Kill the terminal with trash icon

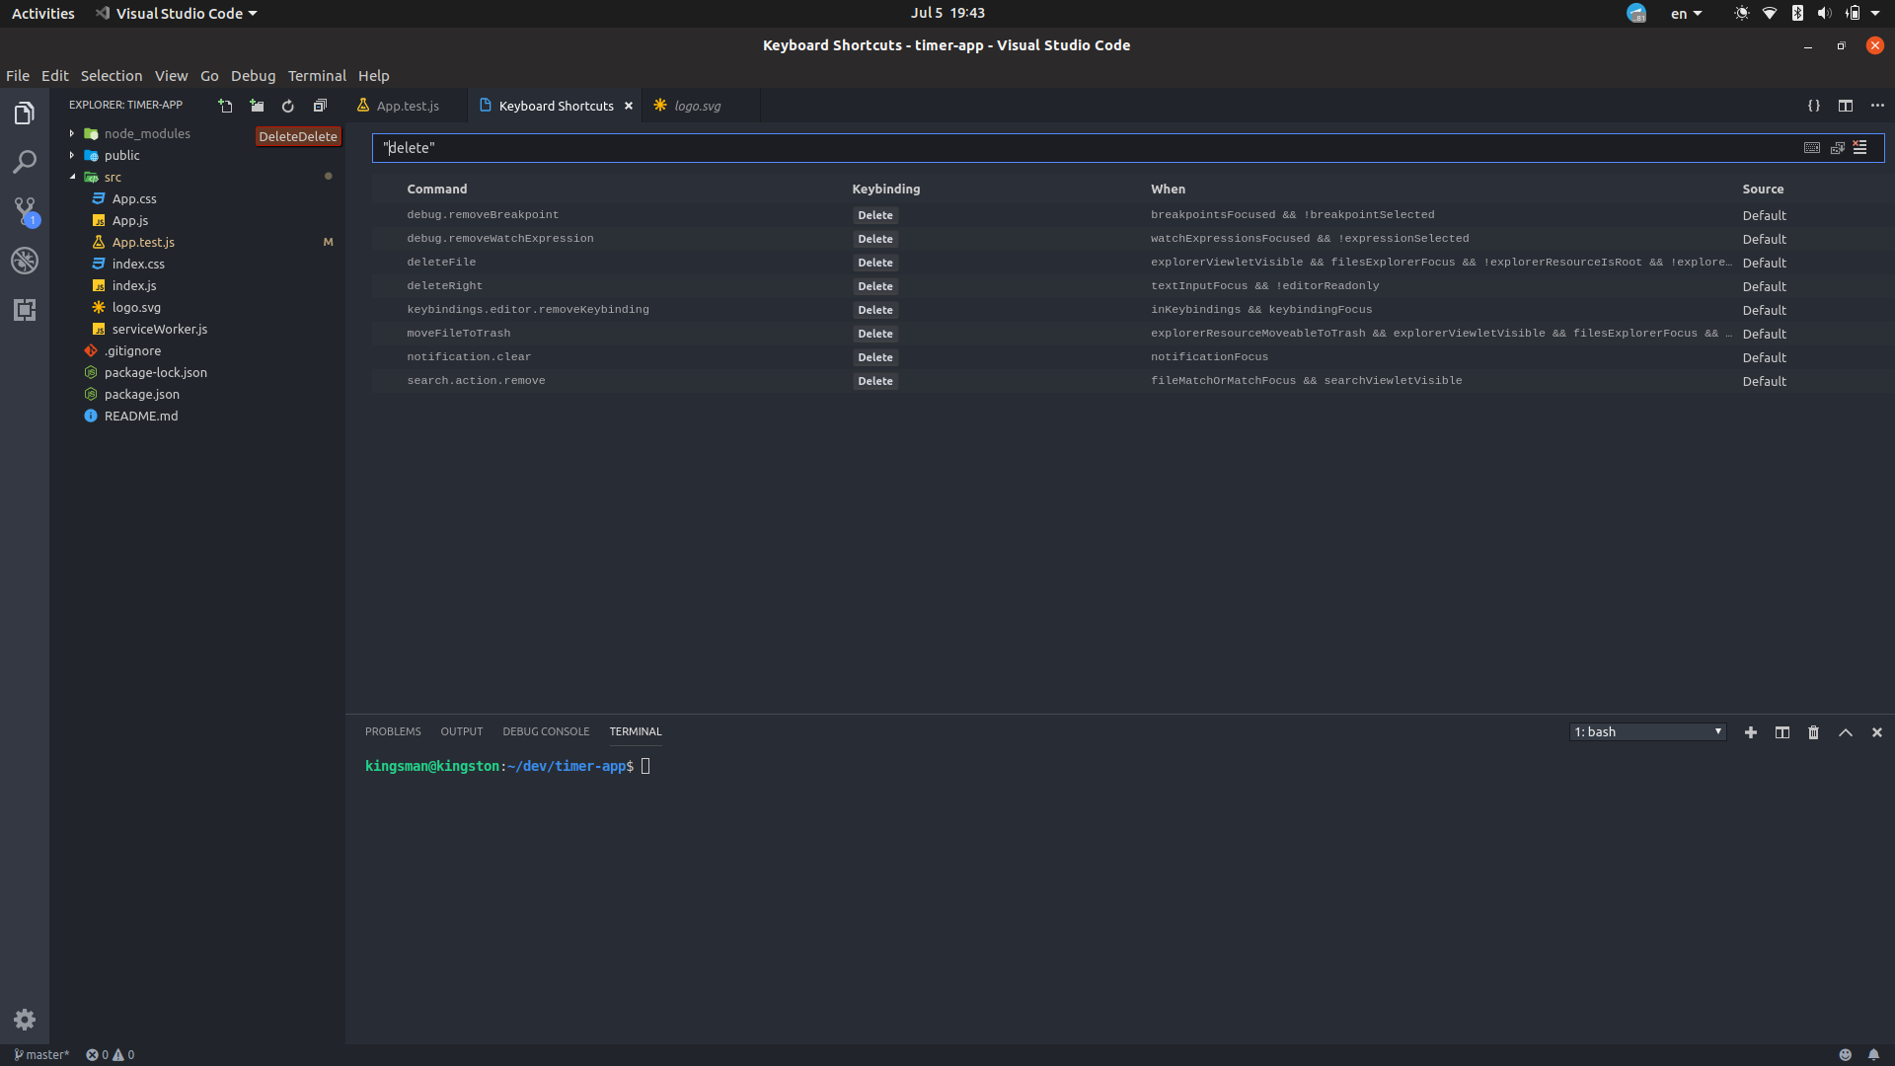1814,732
